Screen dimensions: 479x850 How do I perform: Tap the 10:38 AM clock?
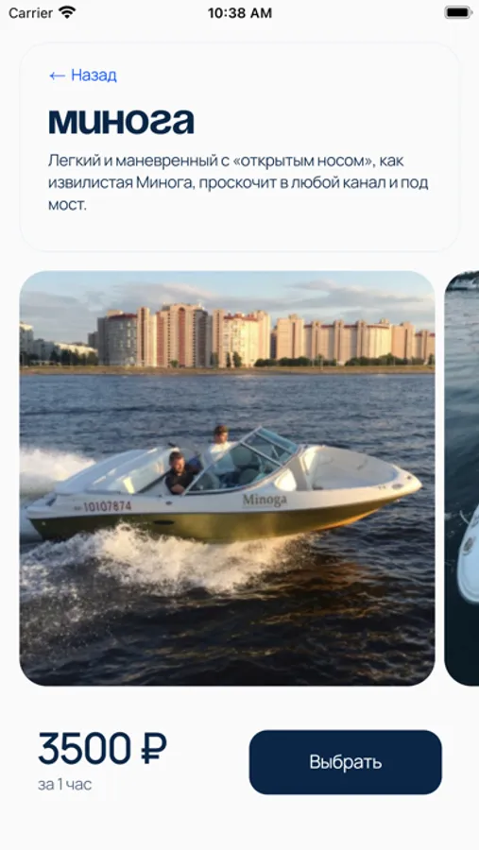(x=240, y=13)
